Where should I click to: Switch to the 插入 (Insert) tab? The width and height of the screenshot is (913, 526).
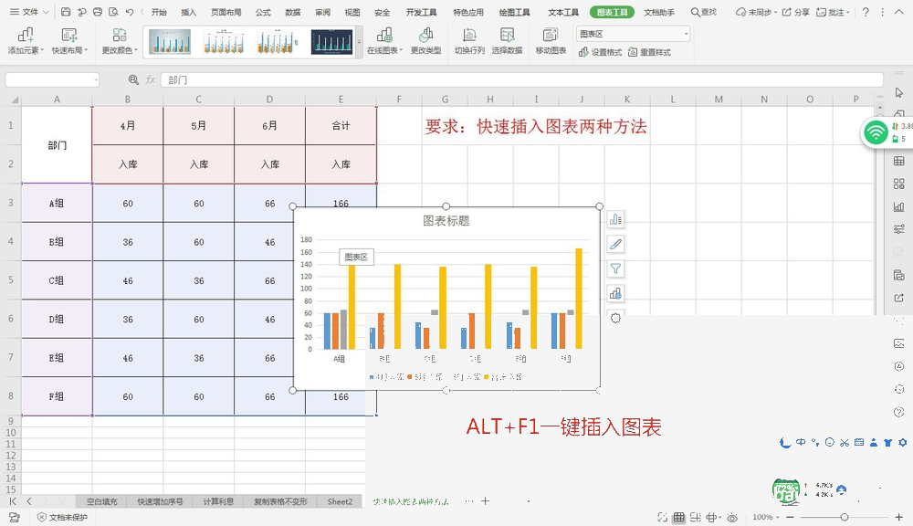click(189, 12)
